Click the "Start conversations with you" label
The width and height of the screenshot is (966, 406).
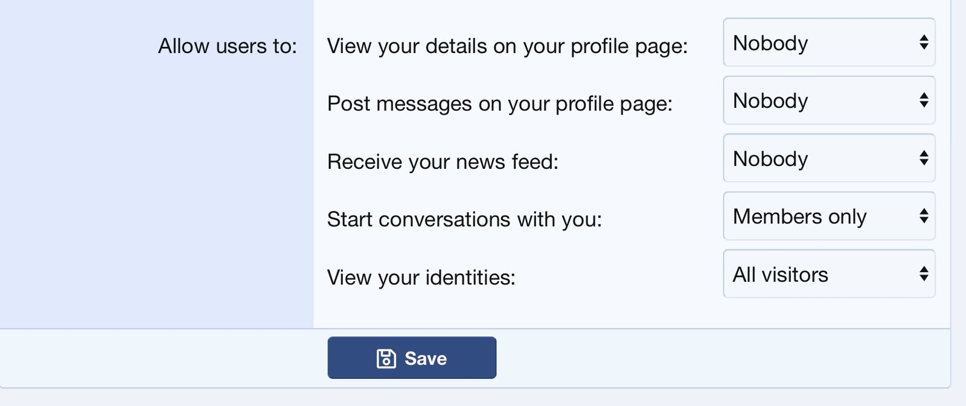coord(464,220)
